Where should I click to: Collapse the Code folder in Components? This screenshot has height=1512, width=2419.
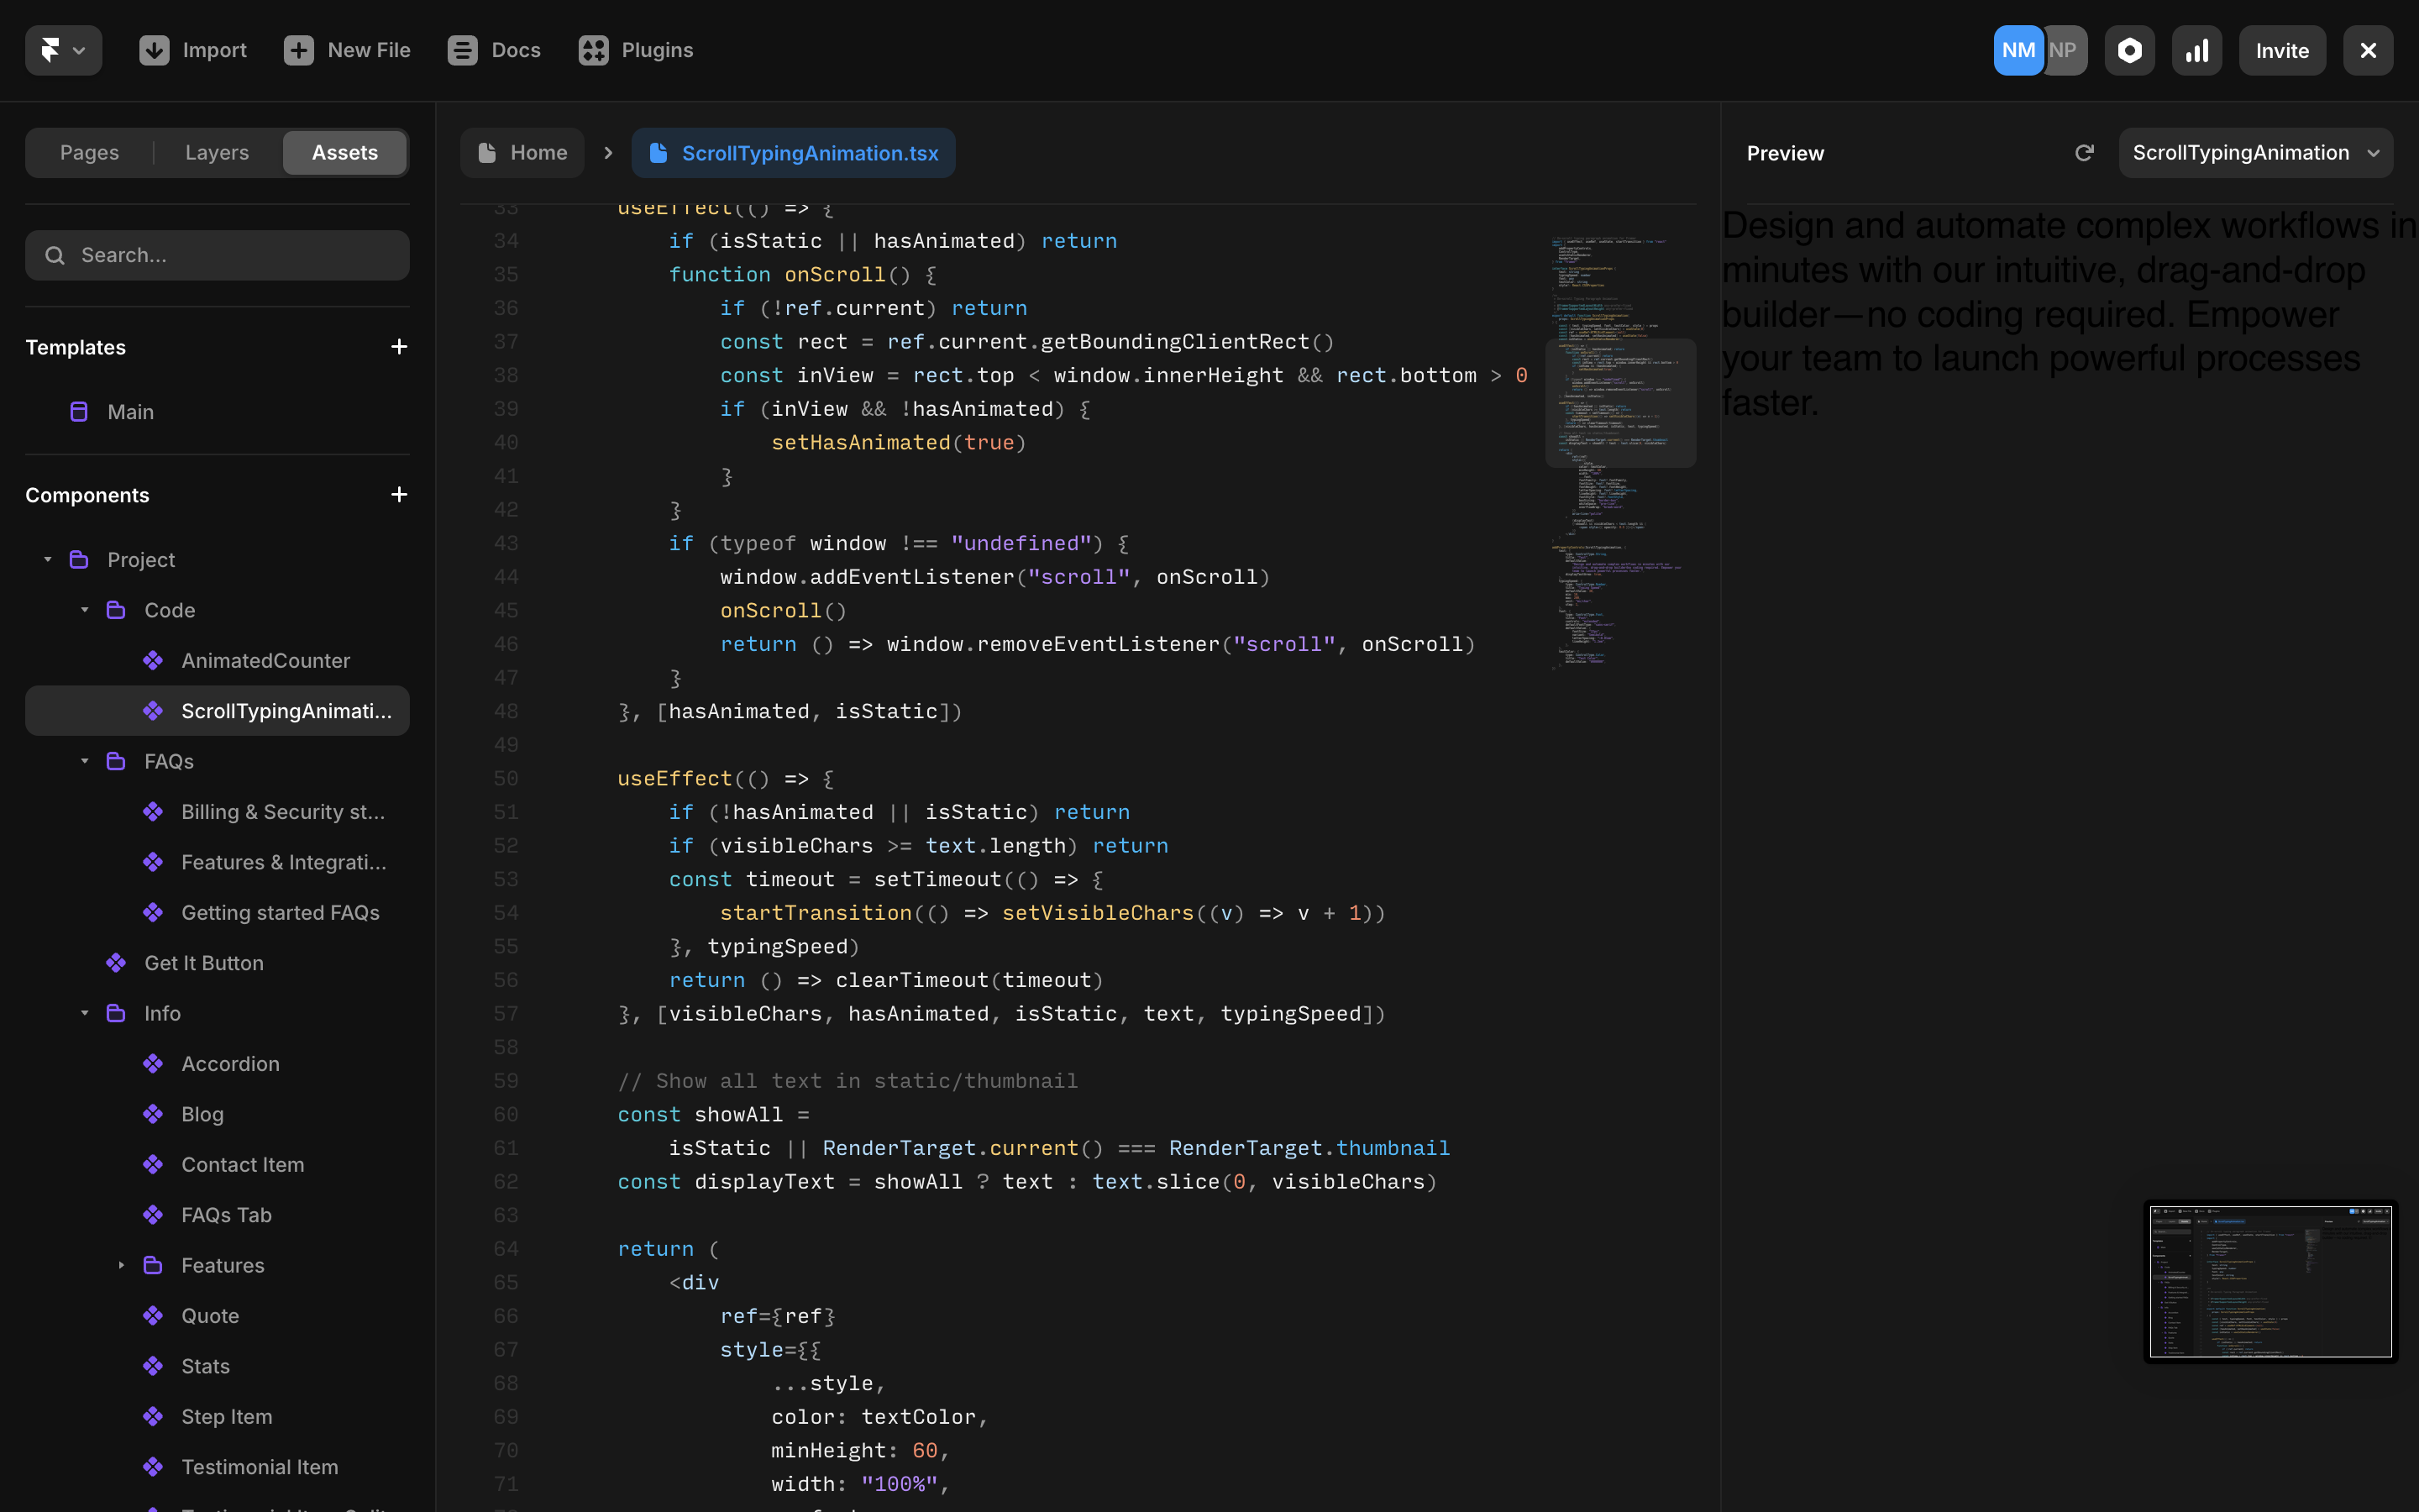[x=84, y=609]
